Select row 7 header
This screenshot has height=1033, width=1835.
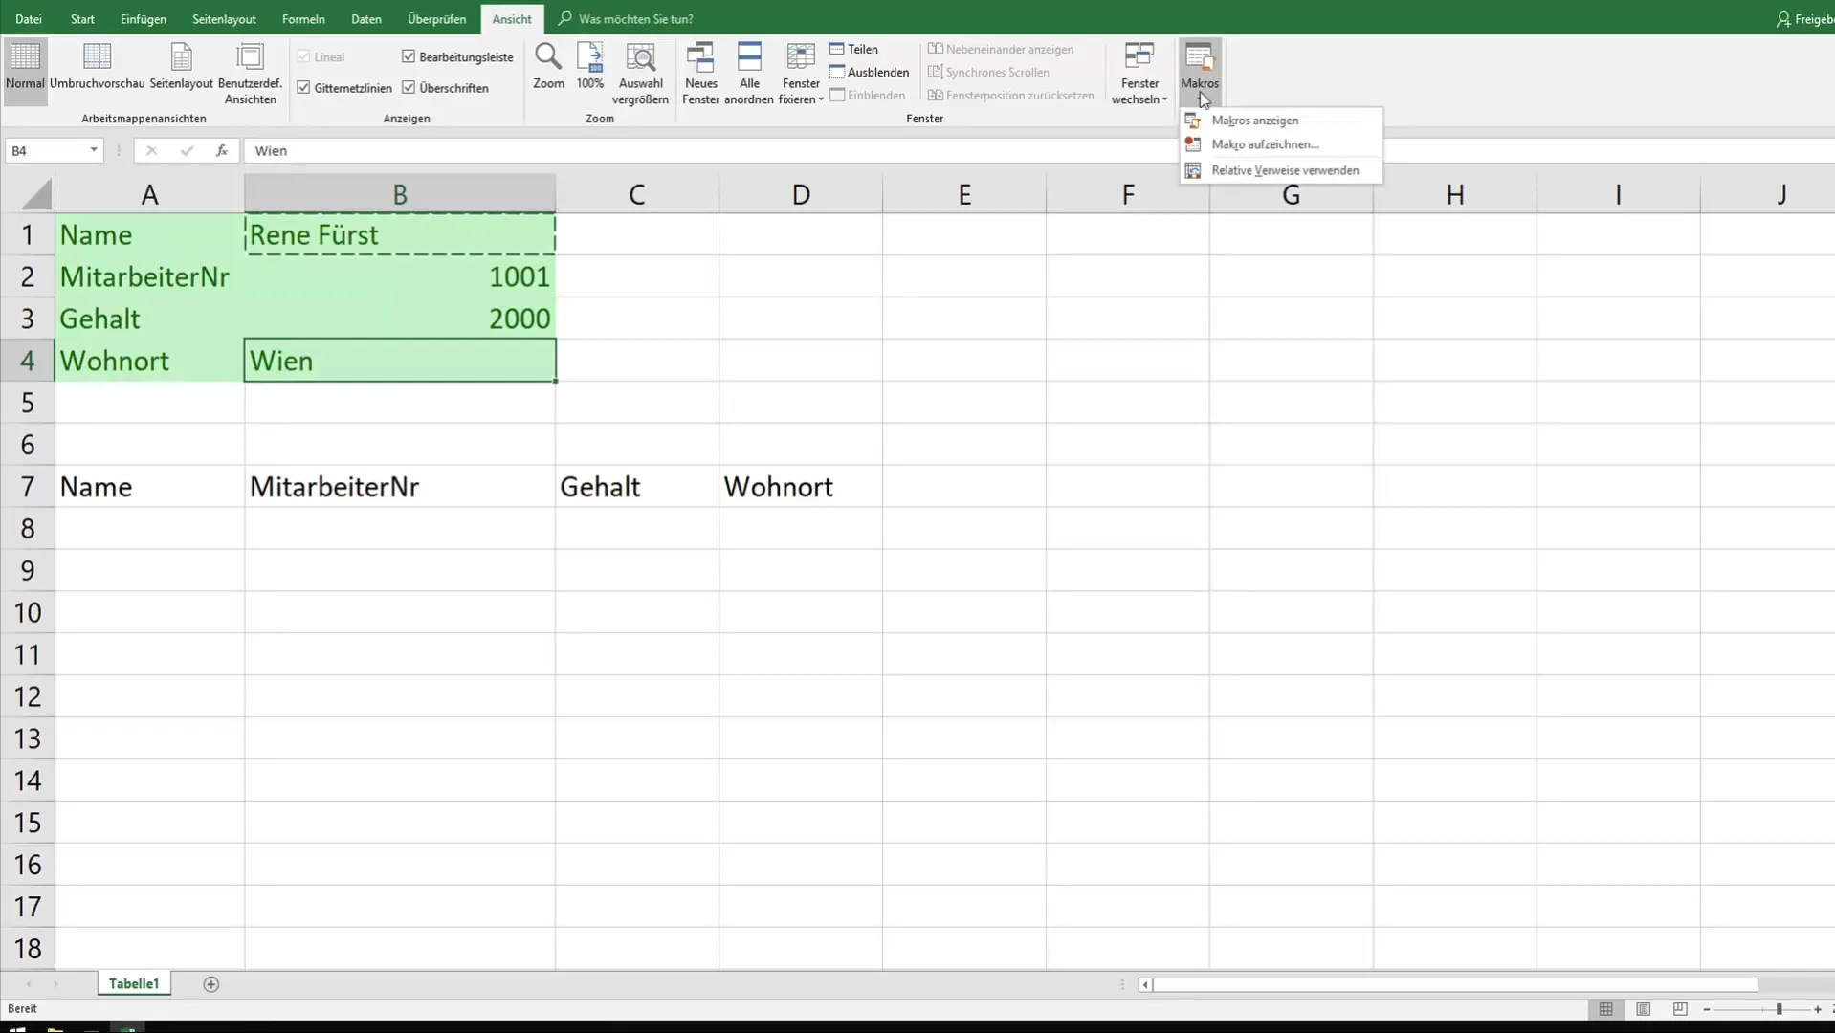27,487
